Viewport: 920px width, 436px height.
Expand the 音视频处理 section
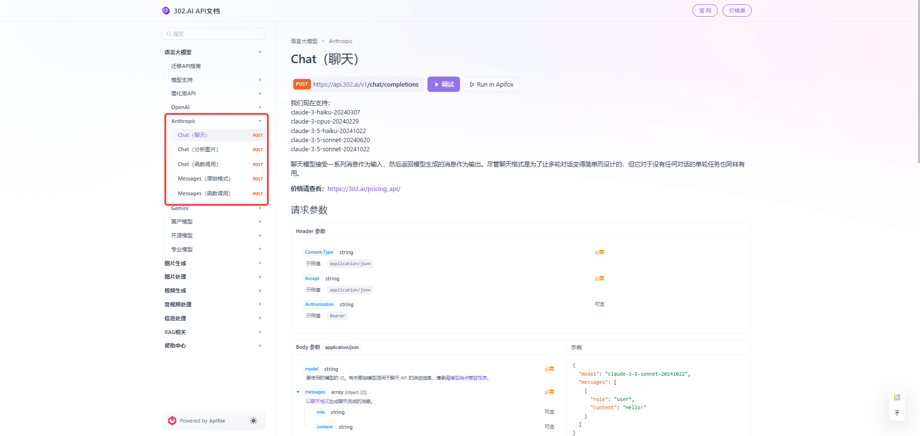pyautogui.click(x=260, y=304)
